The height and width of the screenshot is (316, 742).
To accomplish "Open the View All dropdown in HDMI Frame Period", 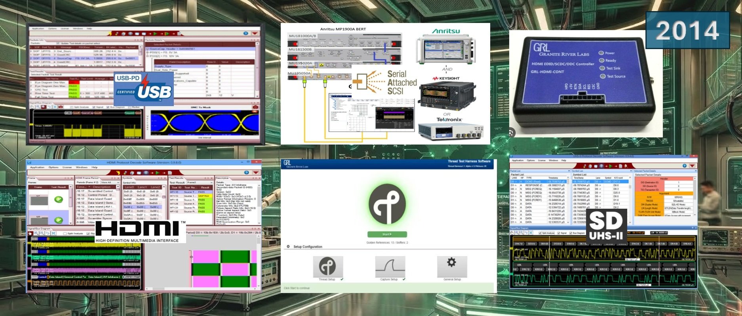I will (x=109, y=182).
